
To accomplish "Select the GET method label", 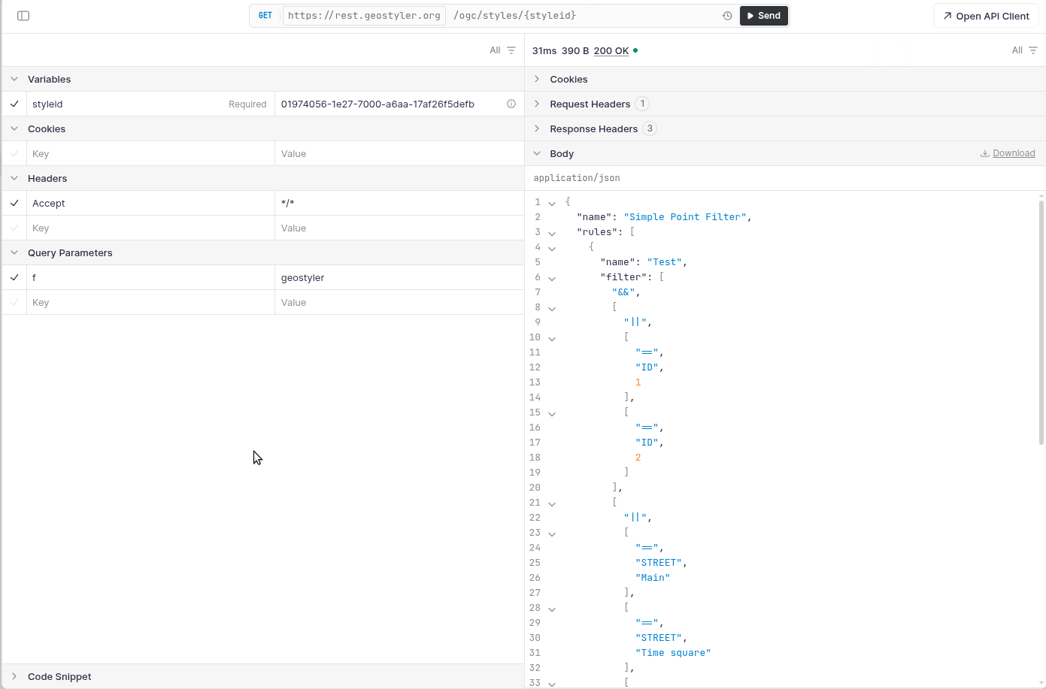I will tap(265, 16).
